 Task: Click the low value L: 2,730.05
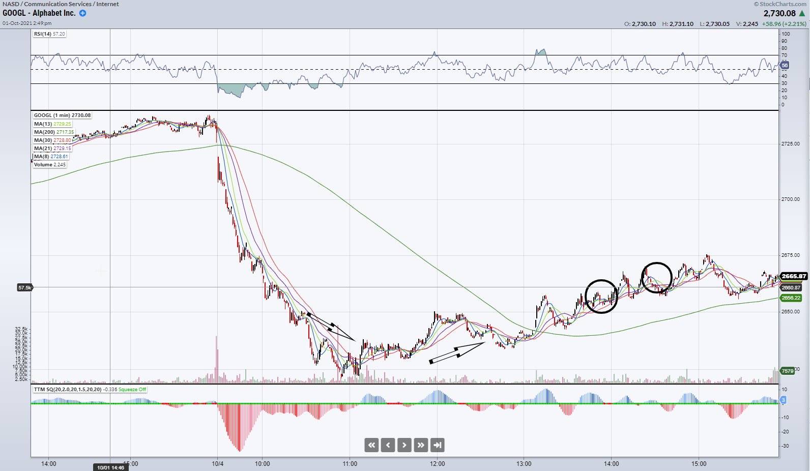[714, 24]
